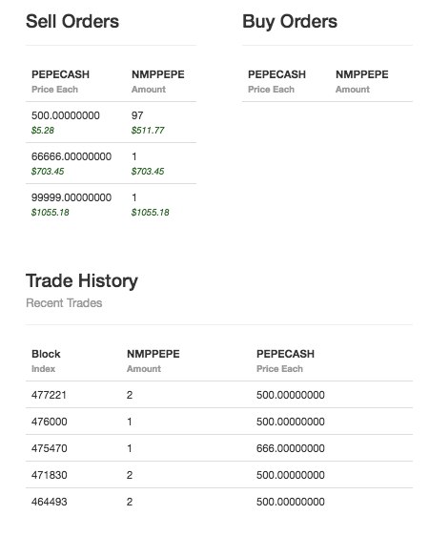The height and width of the screenshot is (536, 429).
Task: Click NMPPEPE column header in Sell Orders
Action: click(x=158, y=74)
